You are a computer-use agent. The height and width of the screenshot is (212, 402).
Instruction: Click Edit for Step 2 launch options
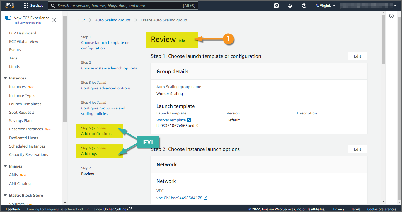click(357, 149)
